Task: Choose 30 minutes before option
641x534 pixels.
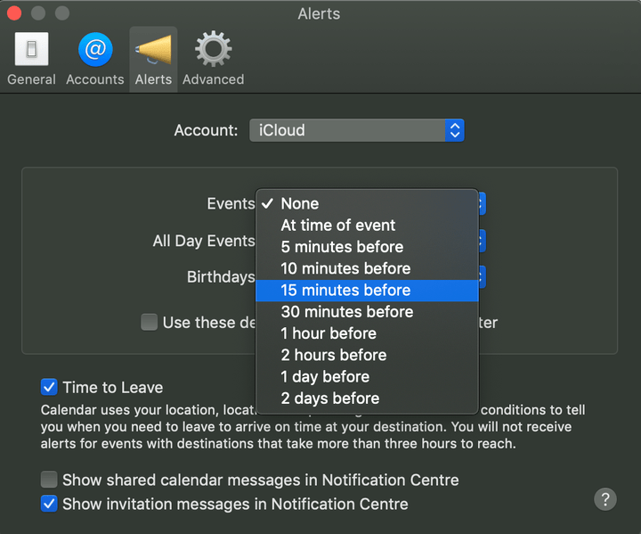Action: pos(367,312)
